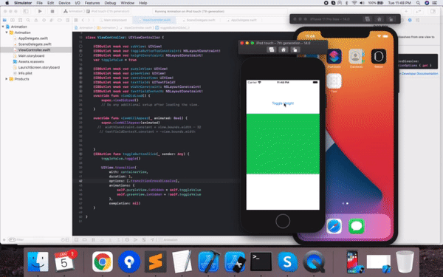
Task: Click the related items grid icon in editor
Action: click(x=76, y=20)
